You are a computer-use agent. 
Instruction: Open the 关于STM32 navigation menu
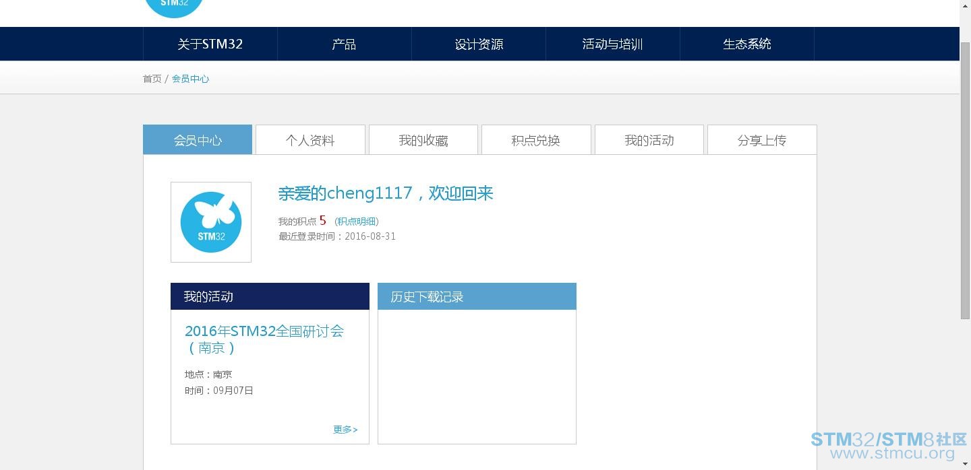(x=210, y=44)
